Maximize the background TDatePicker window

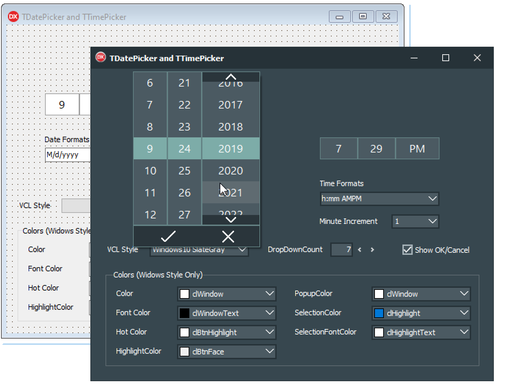coord(363,16)
